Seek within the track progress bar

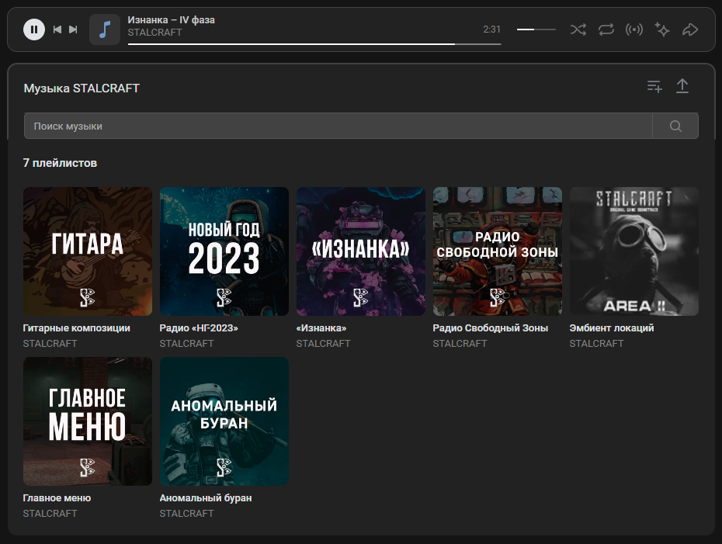click(314, 44)
